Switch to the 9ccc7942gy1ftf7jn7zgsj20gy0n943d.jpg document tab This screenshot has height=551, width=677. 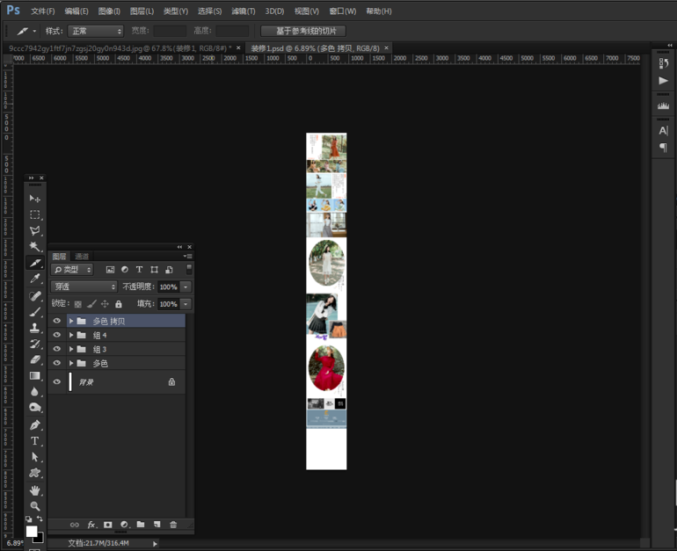pos(119,48)
